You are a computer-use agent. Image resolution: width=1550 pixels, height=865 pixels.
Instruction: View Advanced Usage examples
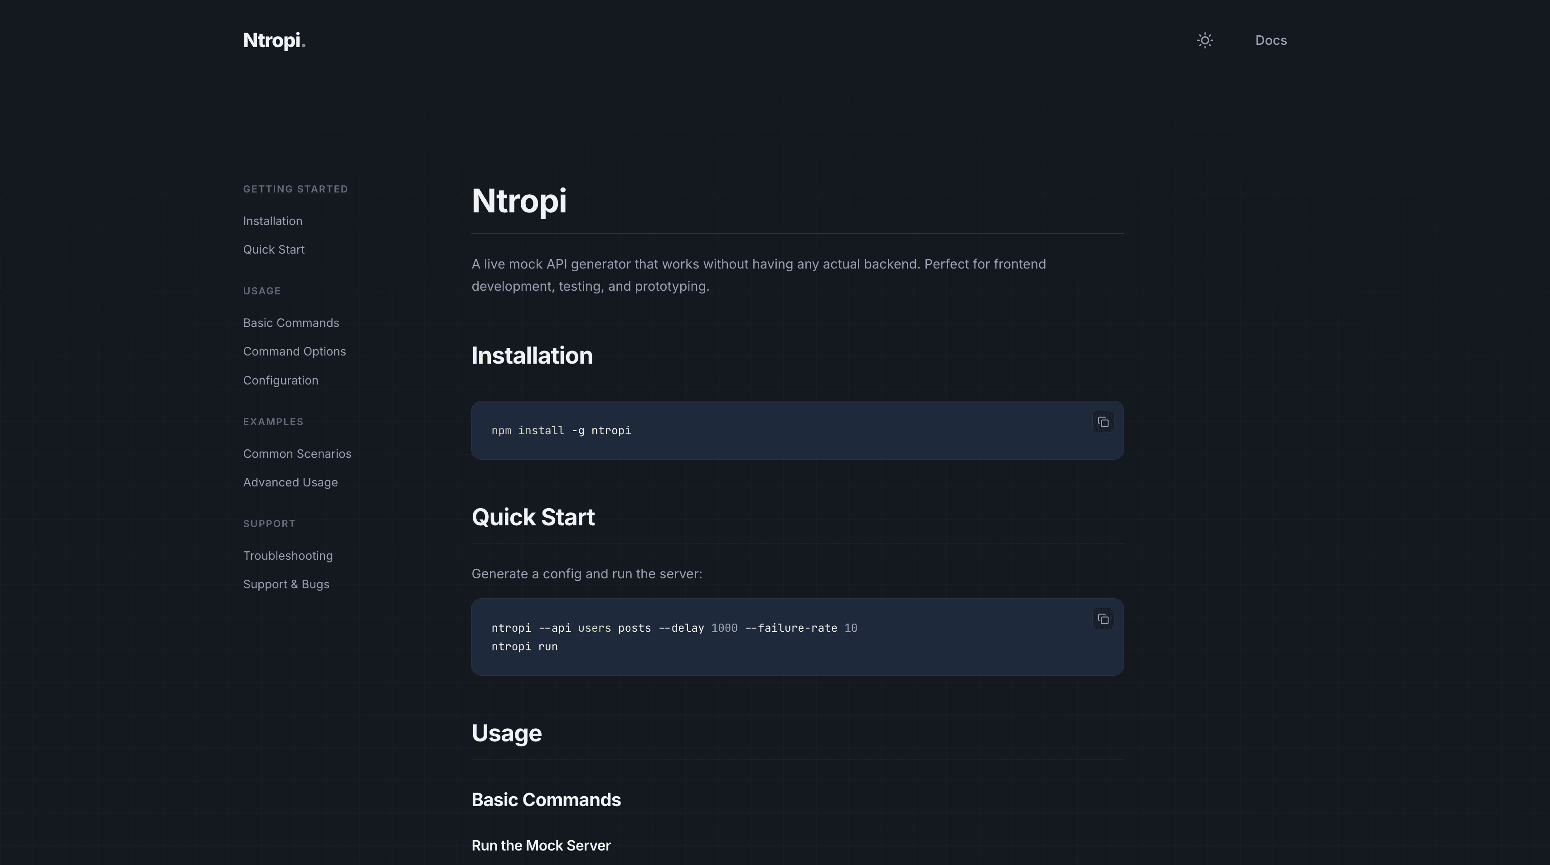(291, 481)
